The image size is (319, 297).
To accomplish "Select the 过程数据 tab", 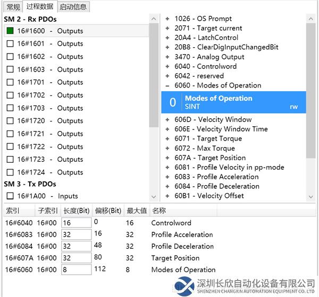I will tap(40, 7).
